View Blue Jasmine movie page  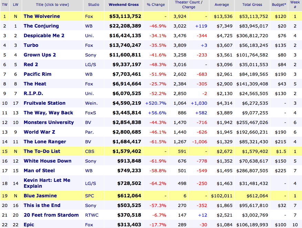click(x=40, y=196)
